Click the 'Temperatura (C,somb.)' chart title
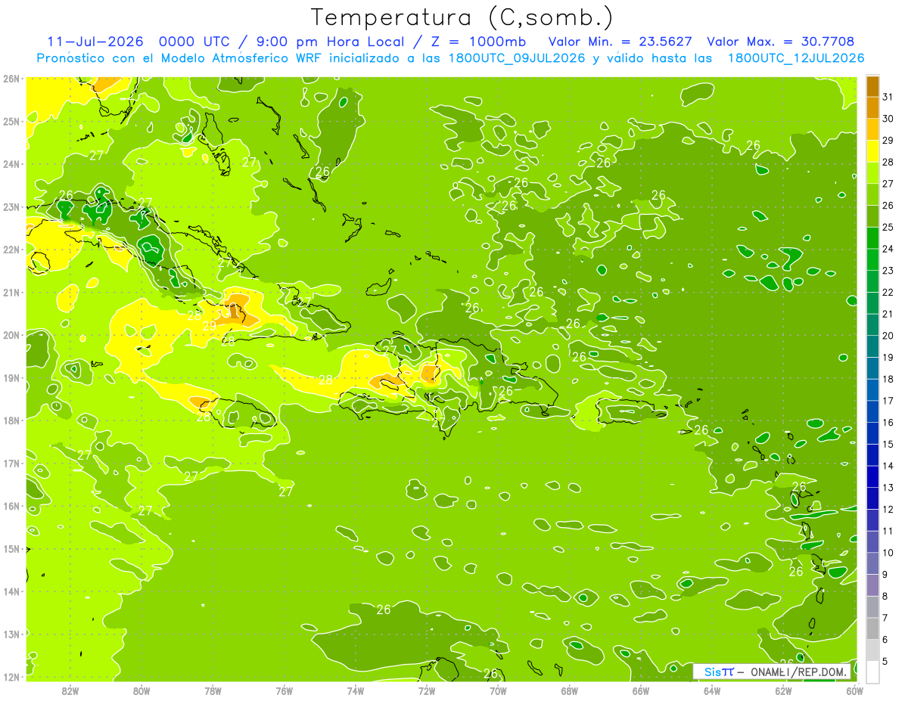Image resolution: width=908 pixels, height=701 pixels. (462, 17)
